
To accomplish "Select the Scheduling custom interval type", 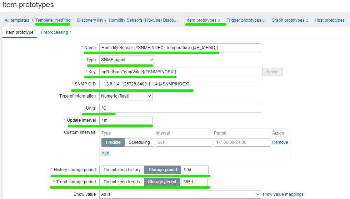I will [139, 142].
